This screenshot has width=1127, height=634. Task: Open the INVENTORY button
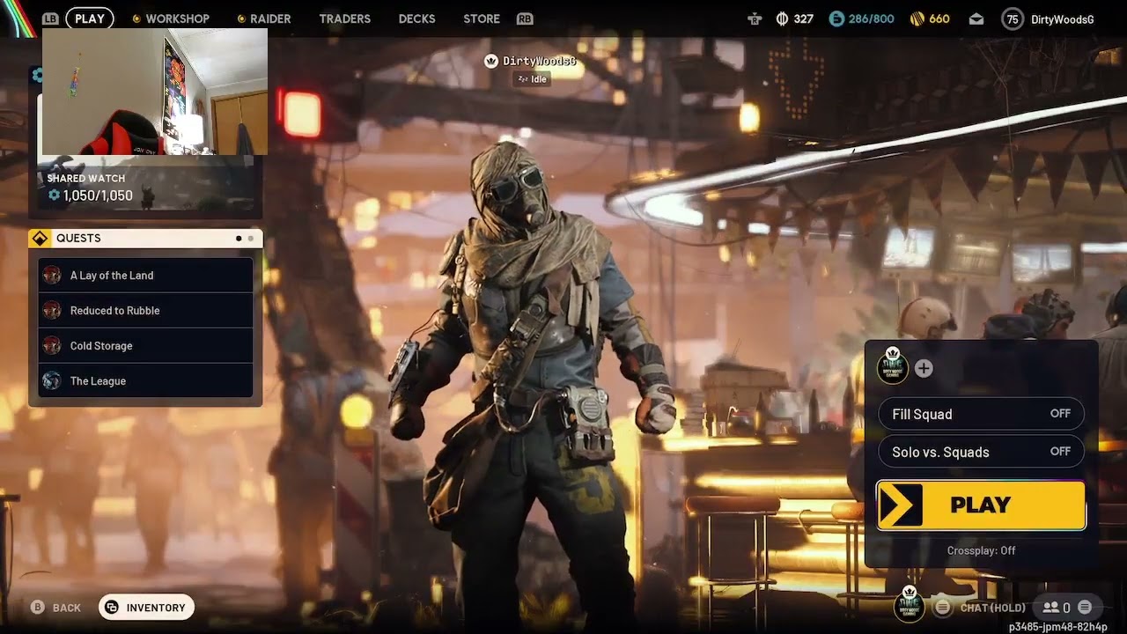146,608
